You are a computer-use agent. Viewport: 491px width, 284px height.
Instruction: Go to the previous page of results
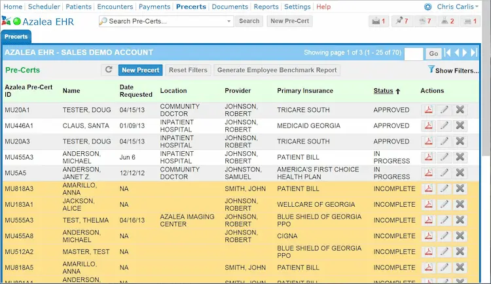(457, 52)
